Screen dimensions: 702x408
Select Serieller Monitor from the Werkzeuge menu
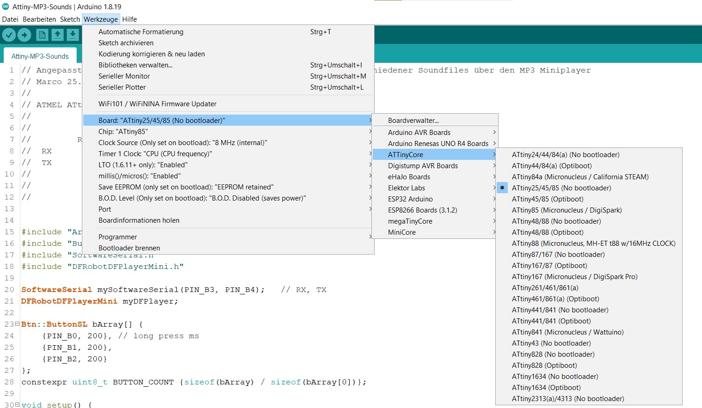(x=124, y=76)
